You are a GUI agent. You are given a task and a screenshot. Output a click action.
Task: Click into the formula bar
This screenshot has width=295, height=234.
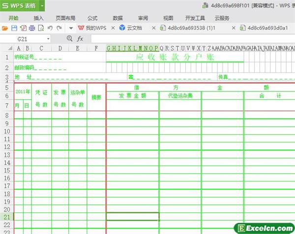(193, 39)
